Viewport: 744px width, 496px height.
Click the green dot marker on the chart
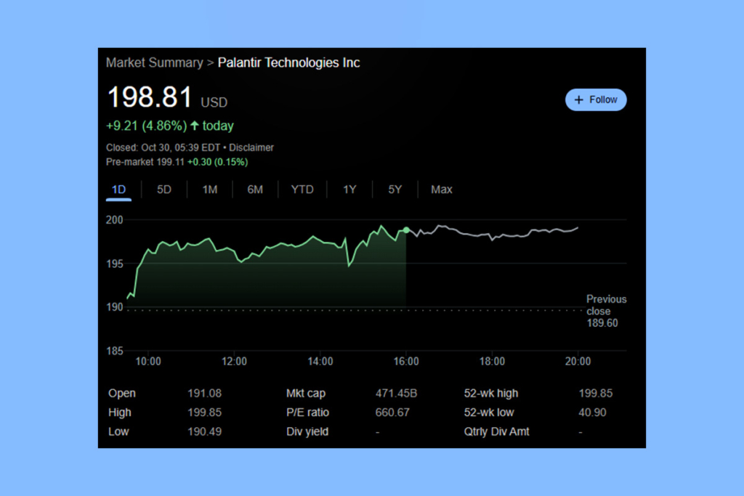click(407, 229)
